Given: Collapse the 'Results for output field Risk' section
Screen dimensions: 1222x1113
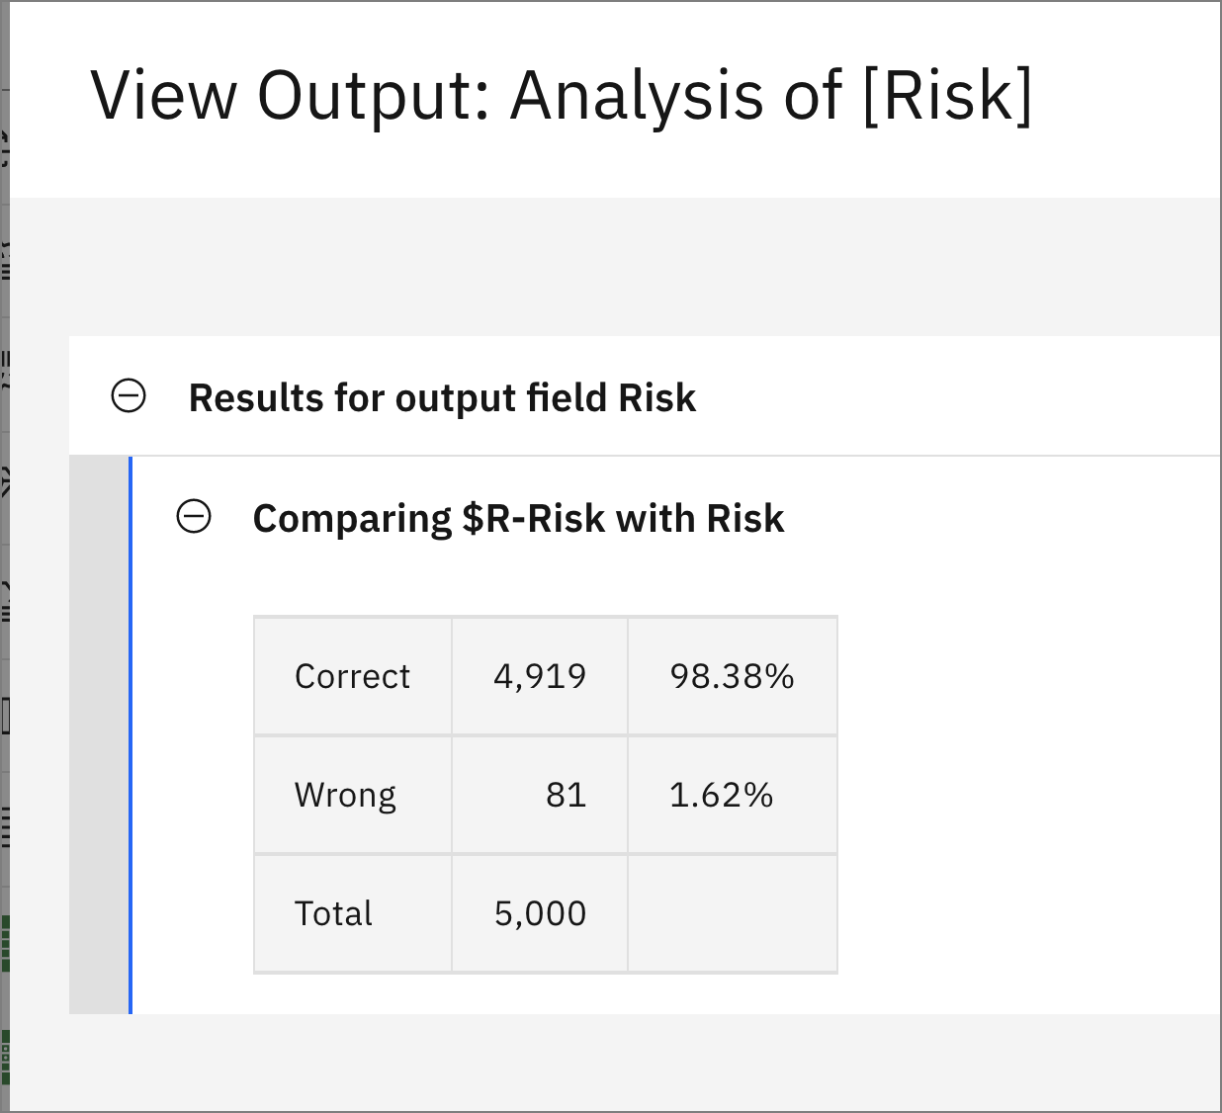Looking at the screenshot, I should point(129,396).
